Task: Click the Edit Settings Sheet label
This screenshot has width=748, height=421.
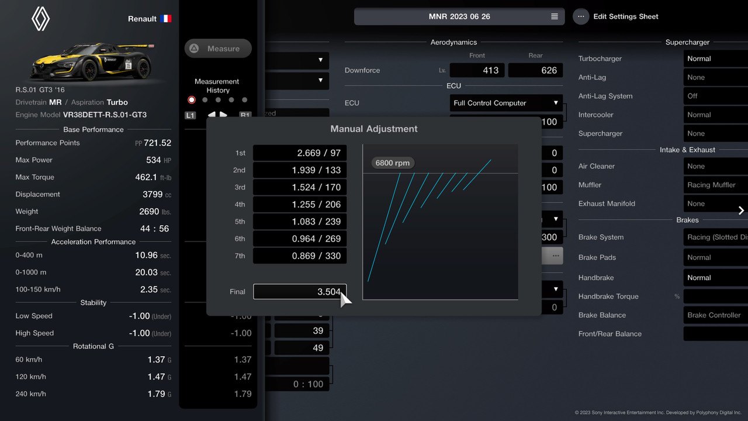Action: pyautogui.click(x=626, y=16)
